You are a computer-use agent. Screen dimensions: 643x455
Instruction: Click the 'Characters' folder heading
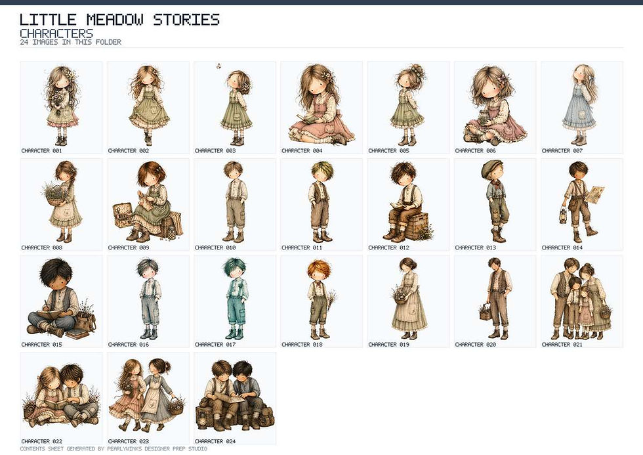point(56,33)
